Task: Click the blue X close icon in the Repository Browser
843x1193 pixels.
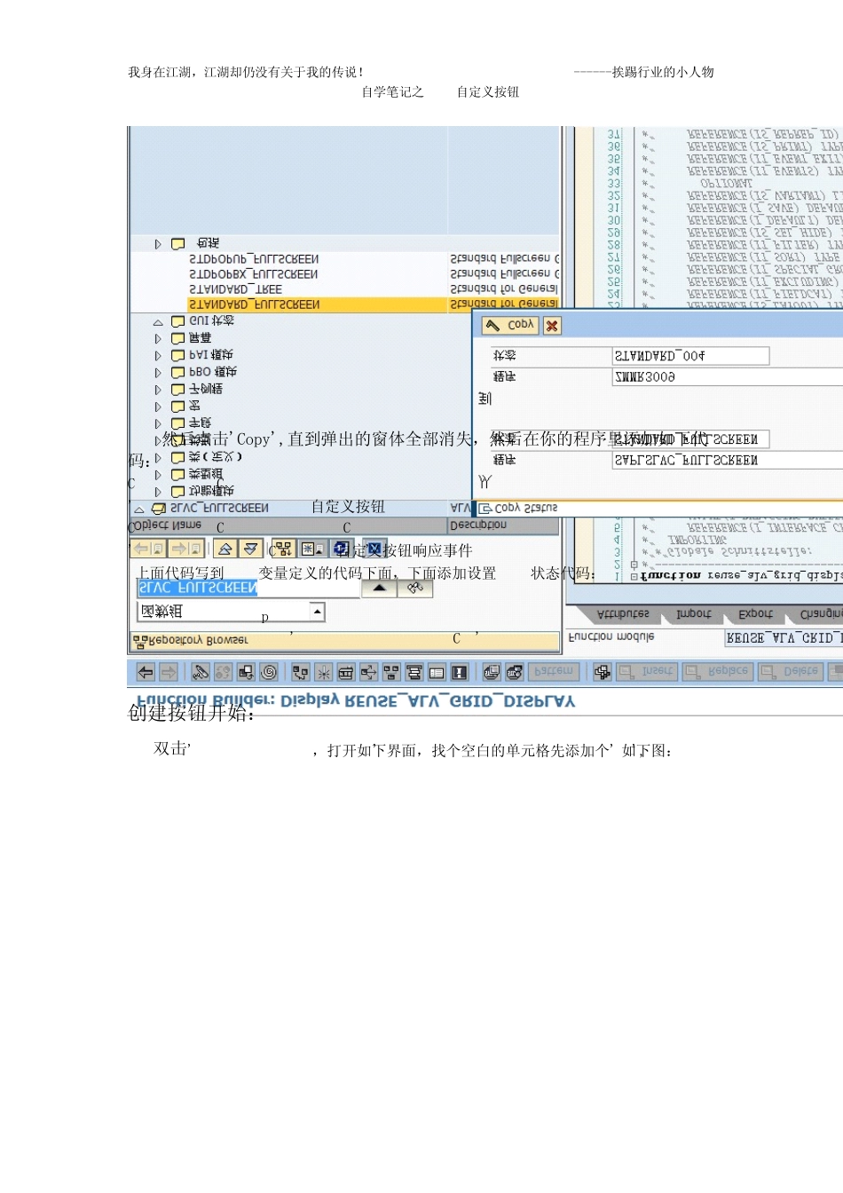Action: (375, 549)
